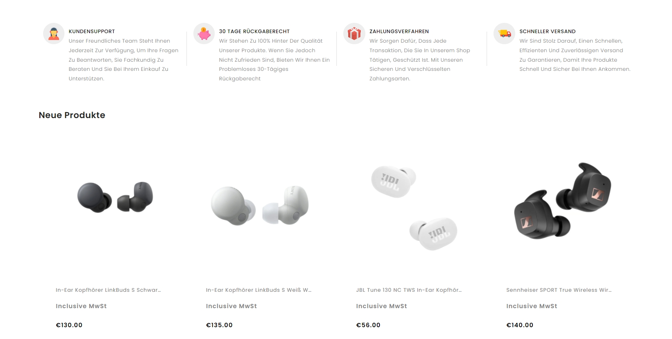The width and height of the screenshot is (672, 339).
Task: Open the JBL Tune 130 earbuds image
Action: pos(415,208)
